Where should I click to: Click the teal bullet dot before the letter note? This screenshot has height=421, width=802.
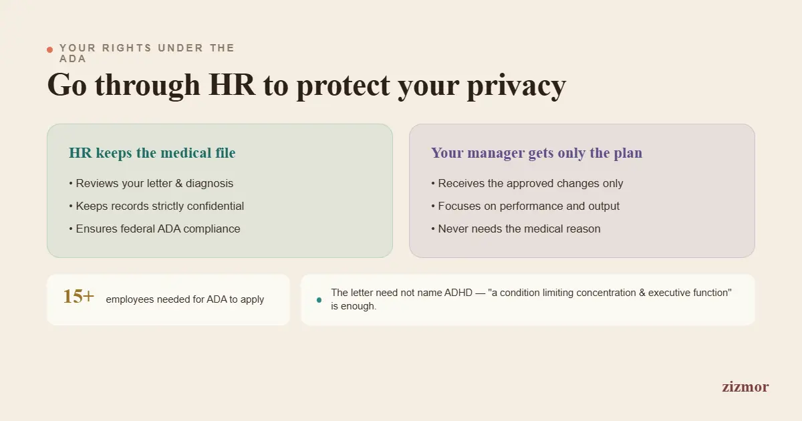pyautogui.click(x=319, y=299)
